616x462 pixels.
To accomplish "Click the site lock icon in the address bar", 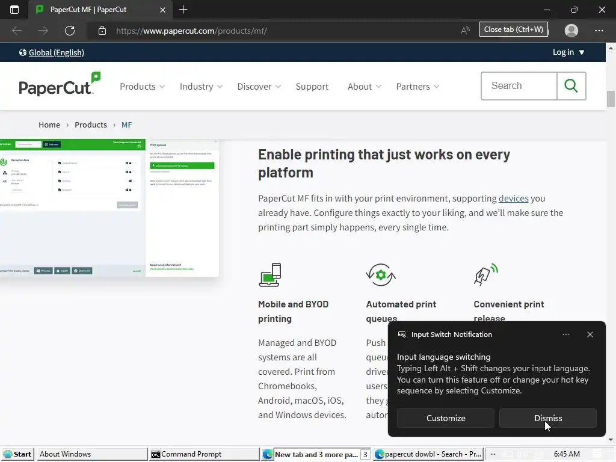I will pos(102,31).
